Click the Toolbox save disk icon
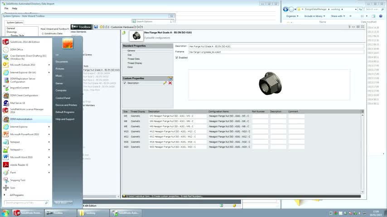387x217 pixels. [96, 27]
